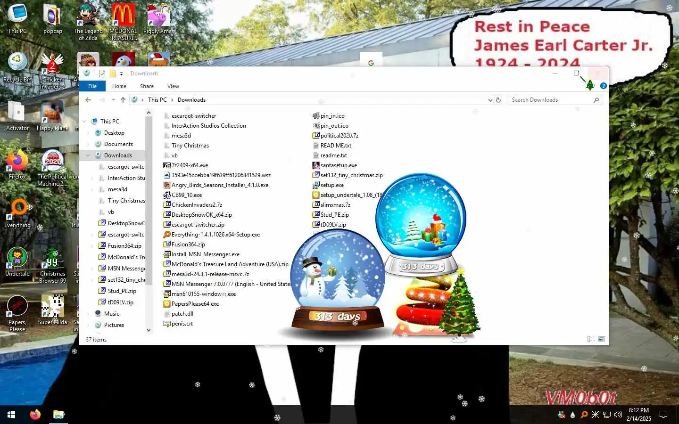The height and width of the screenshot is (424, 679).
Task: Select the 7z2409-x64.exe file
Action: coord(186,165)
